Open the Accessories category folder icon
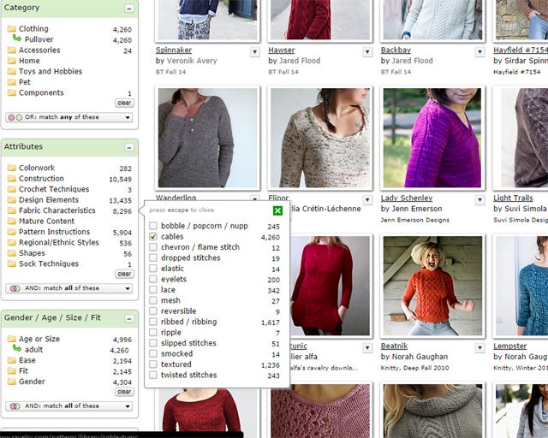Viewport: 548px width, 438px height. point(12,50)
